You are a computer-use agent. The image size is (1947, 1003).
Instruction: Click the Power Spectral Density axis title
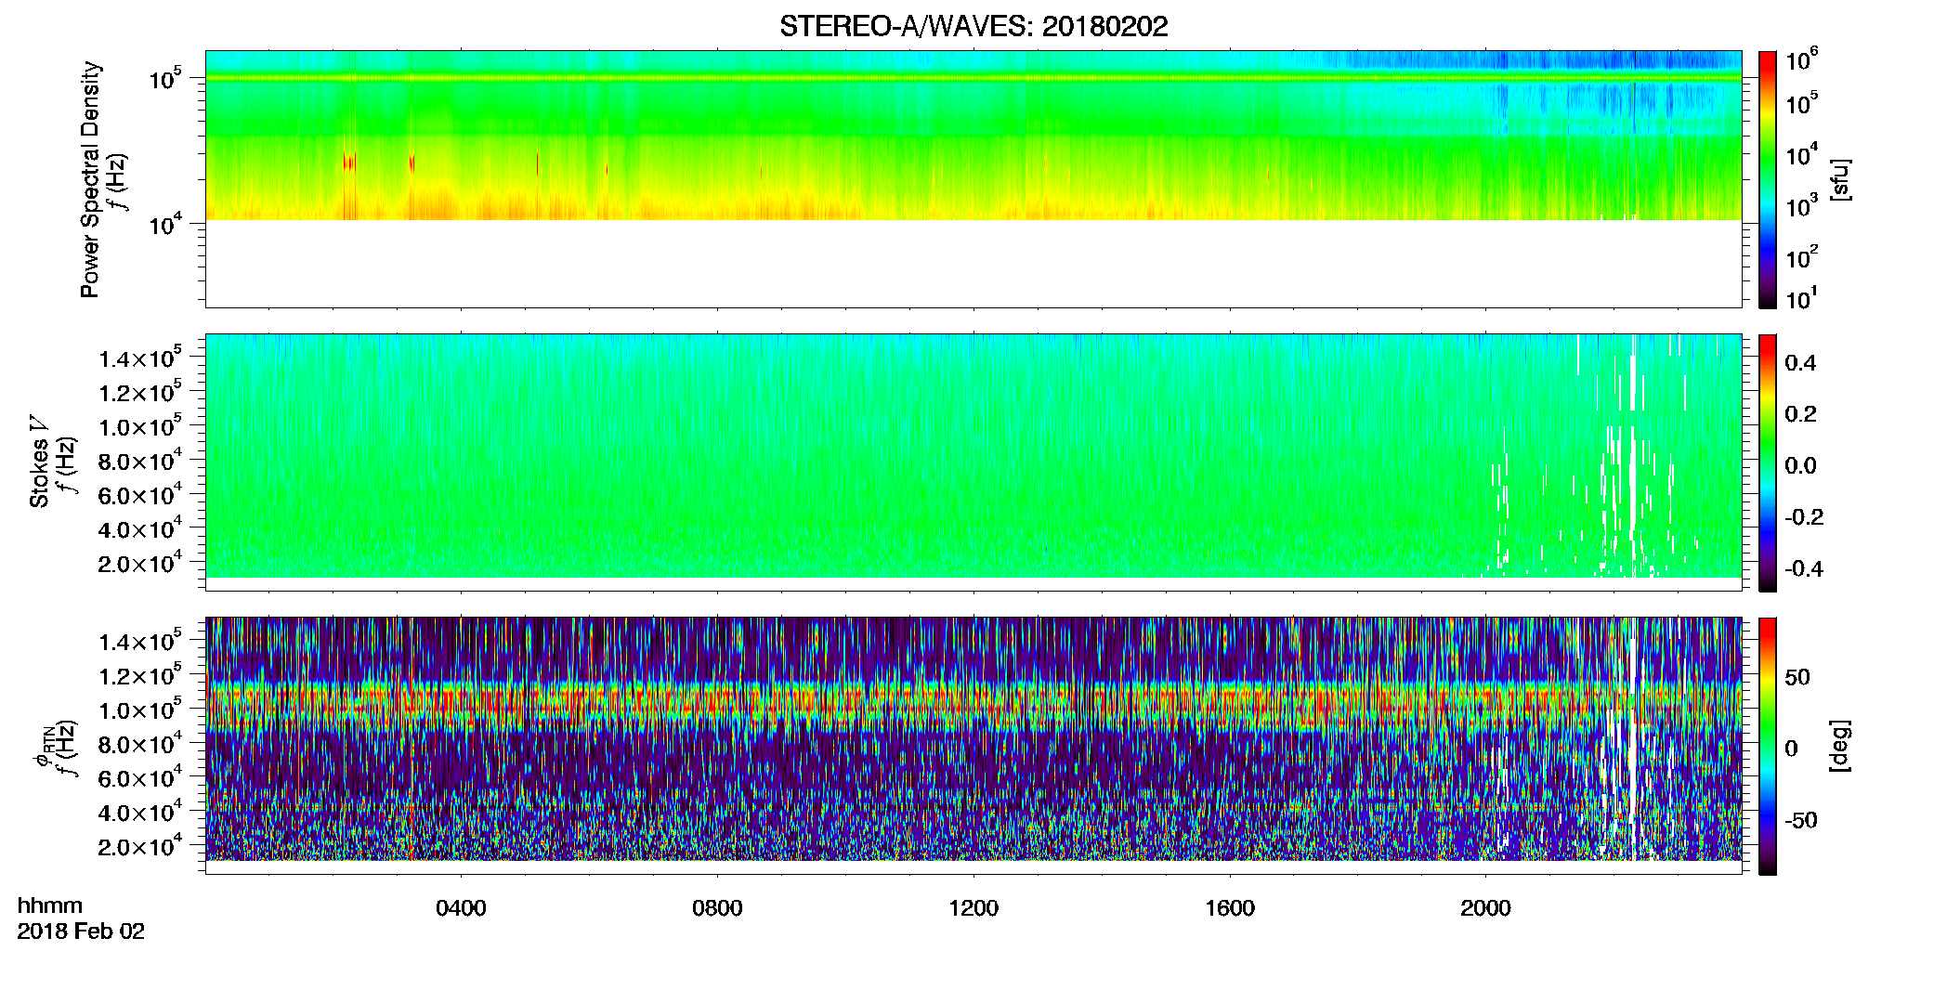pos(90,179)
